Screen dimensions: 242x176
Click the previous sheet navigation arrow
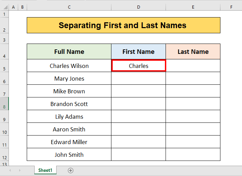point(10,171)
